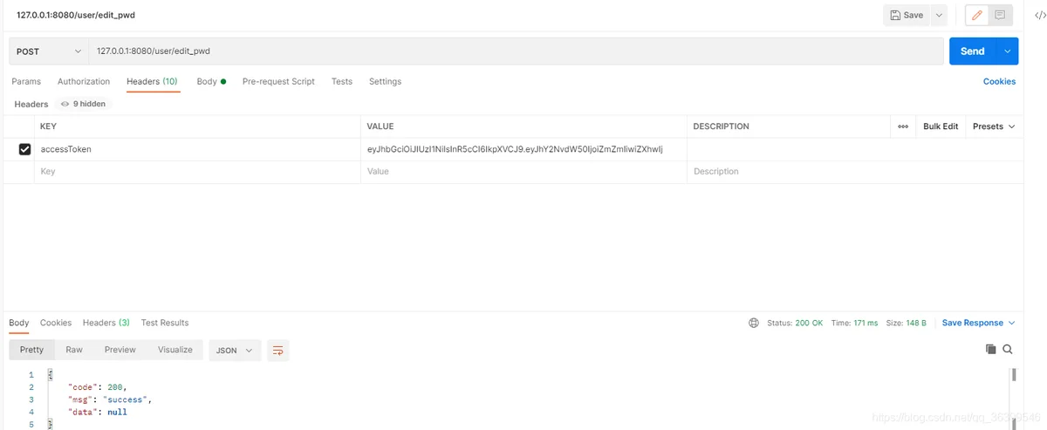Open the Pre-request Script tab
The width and height of the screenshot is (1047, 430).
[278, 81]
